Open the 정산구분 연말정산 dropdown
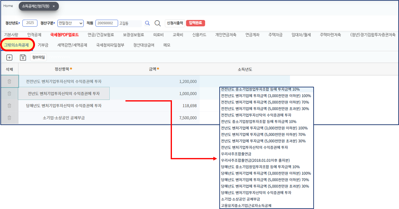 [x=70, y=23]
